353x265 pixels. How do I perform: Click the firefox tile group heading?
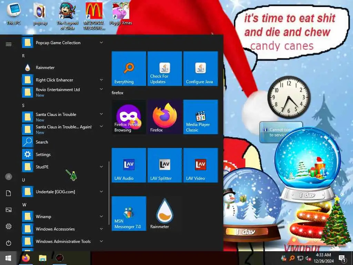[x=118, y=93]
